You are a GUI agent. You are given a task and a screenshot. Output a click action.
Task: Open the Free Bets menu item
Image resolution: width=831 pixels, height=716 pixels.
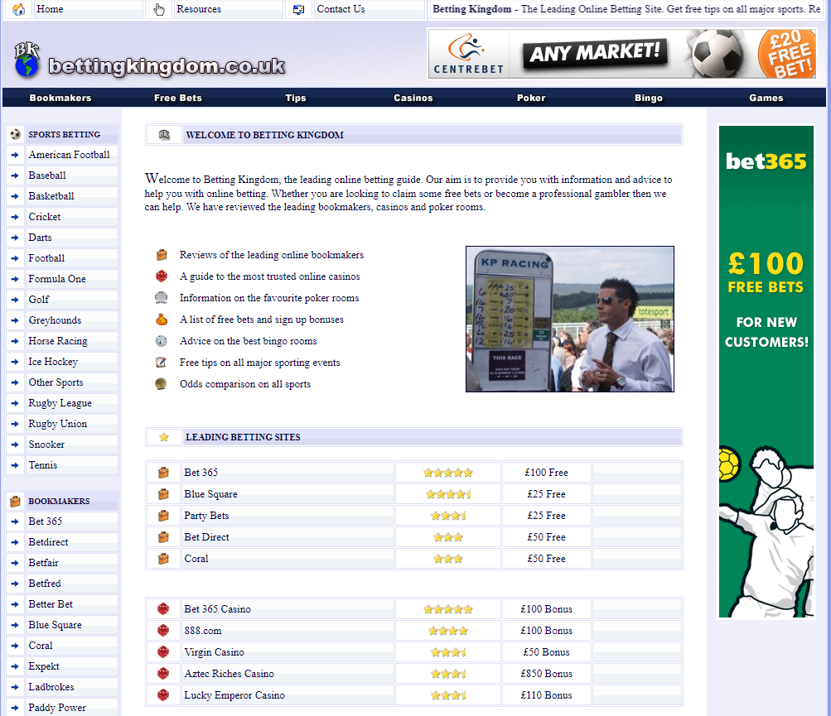coord(178,98)
